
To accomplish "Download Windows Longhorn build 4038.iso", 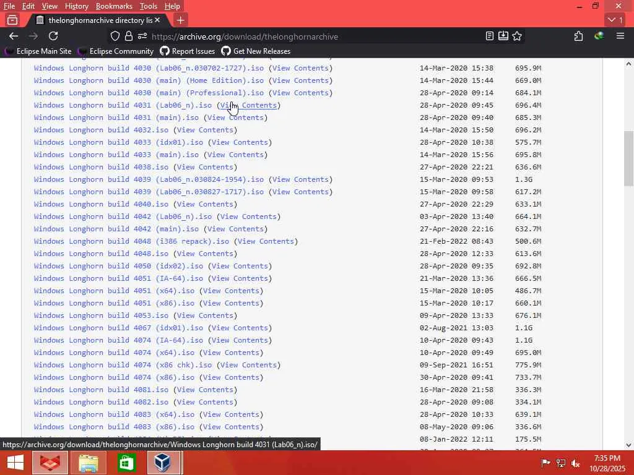I will point(101,167).
